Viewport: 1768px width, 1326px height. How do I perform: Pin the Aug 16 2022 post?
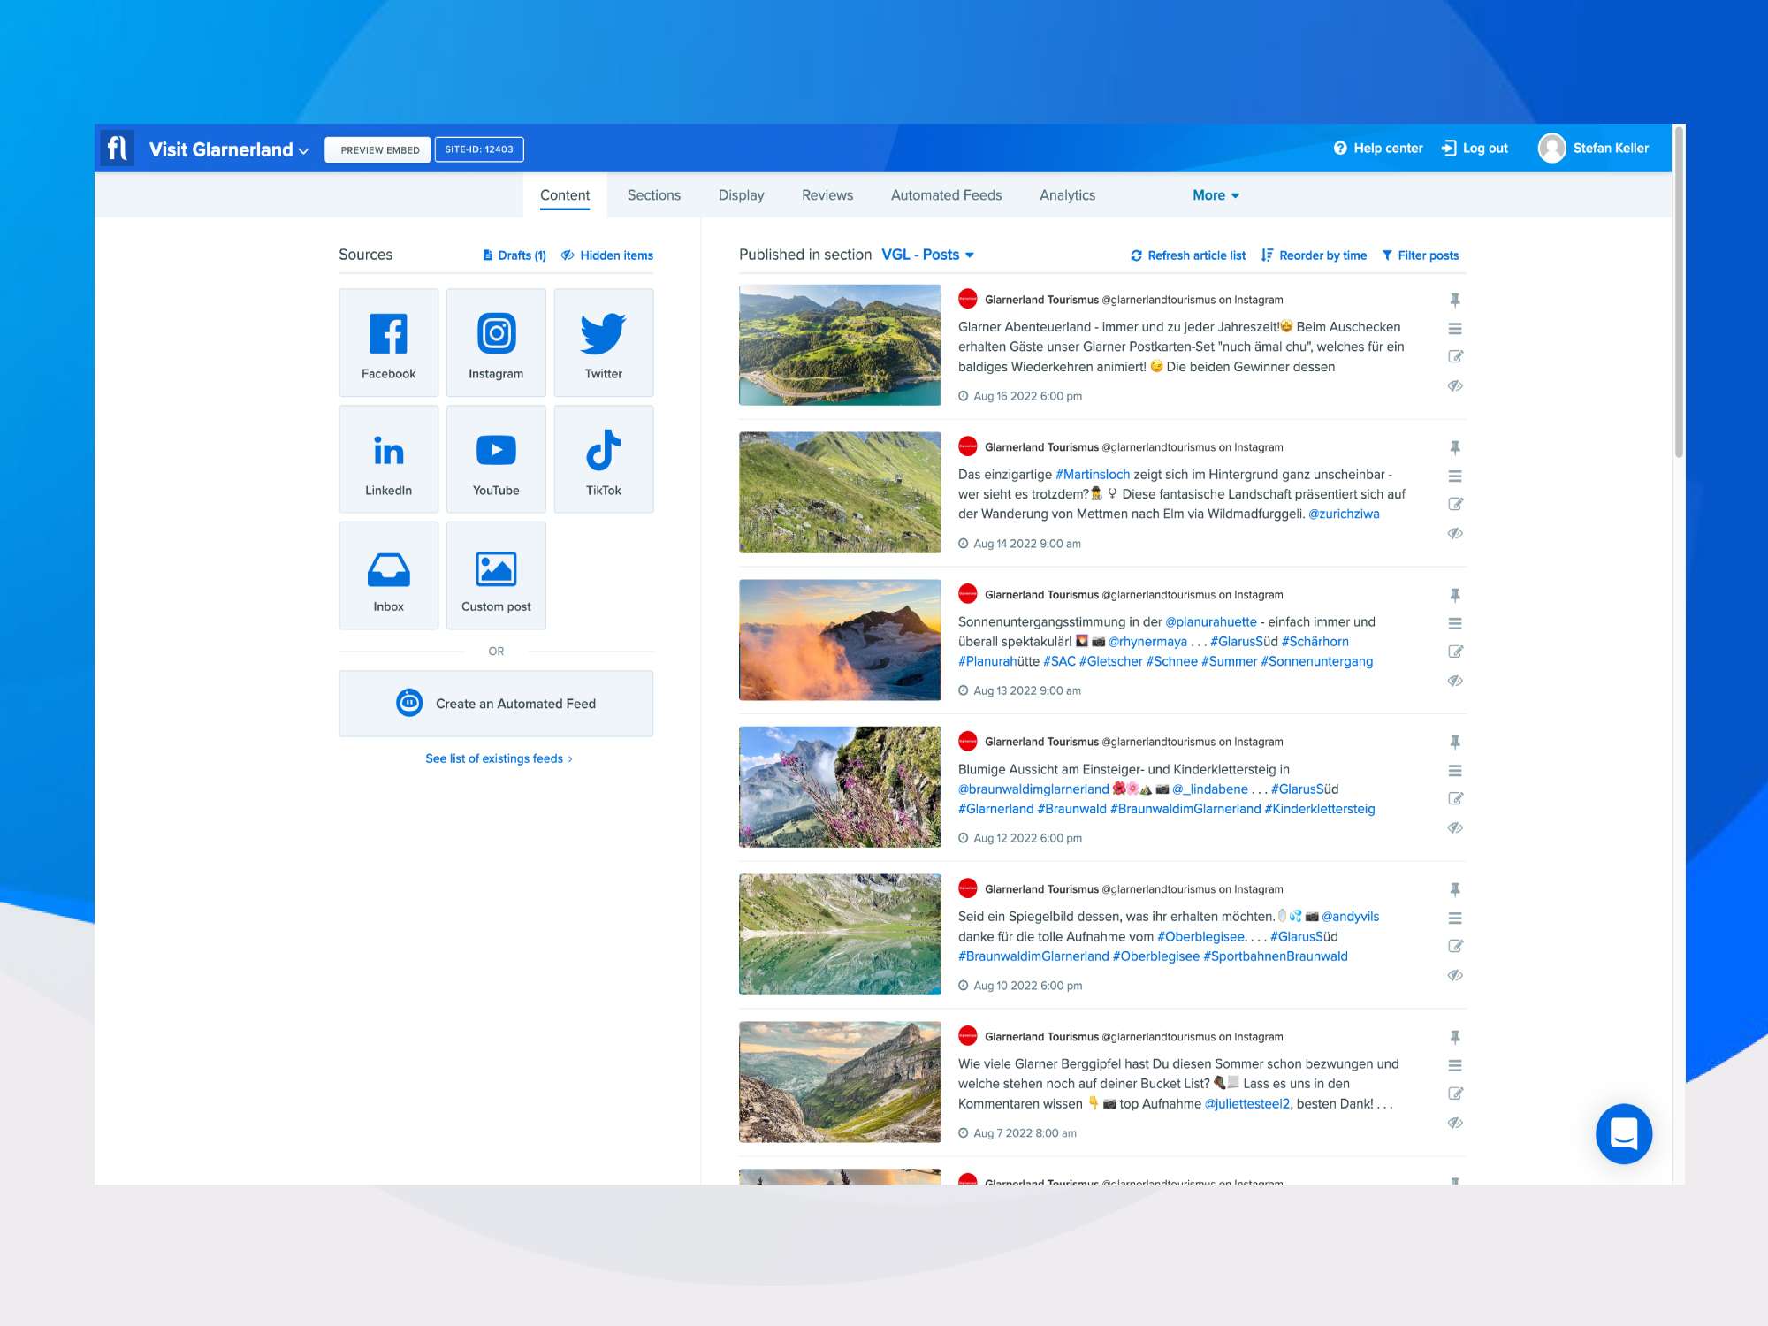(x=1455, y=301)
